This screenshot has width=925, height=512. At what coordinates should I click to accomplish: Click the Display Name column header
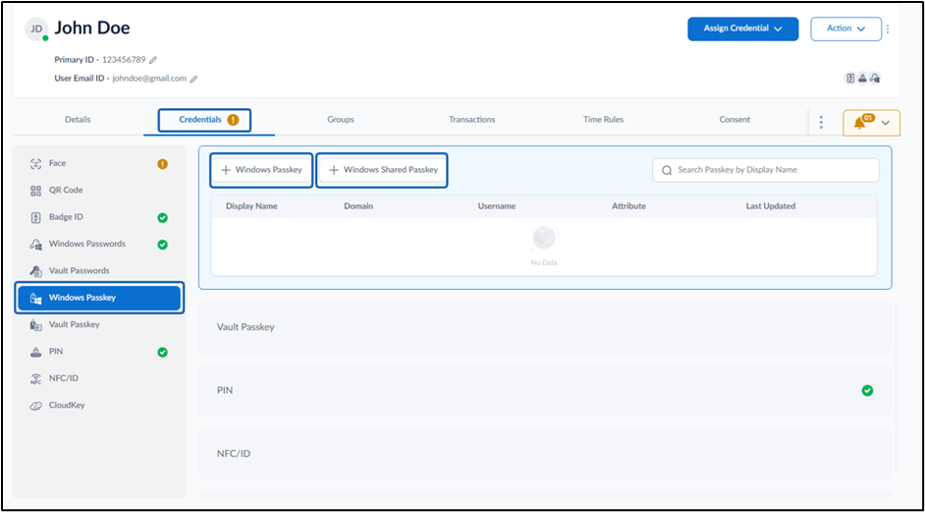[251, 206]
